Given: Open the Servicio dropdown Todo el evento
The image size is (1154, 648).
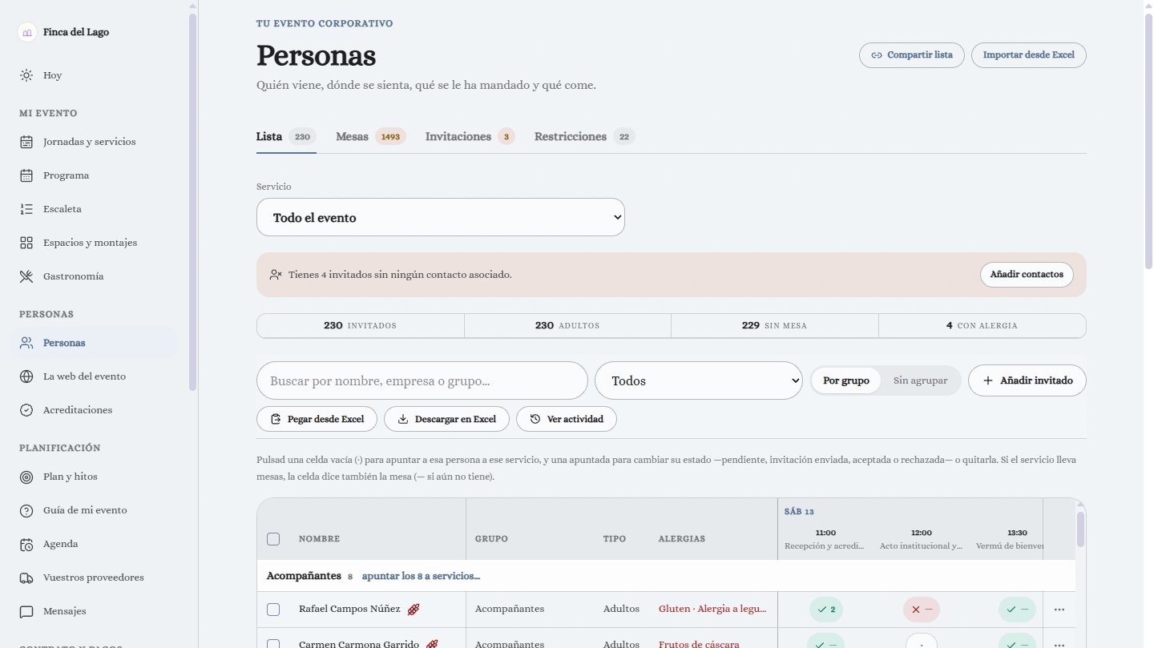Looking at the screenshot, I should coord(441,217).
